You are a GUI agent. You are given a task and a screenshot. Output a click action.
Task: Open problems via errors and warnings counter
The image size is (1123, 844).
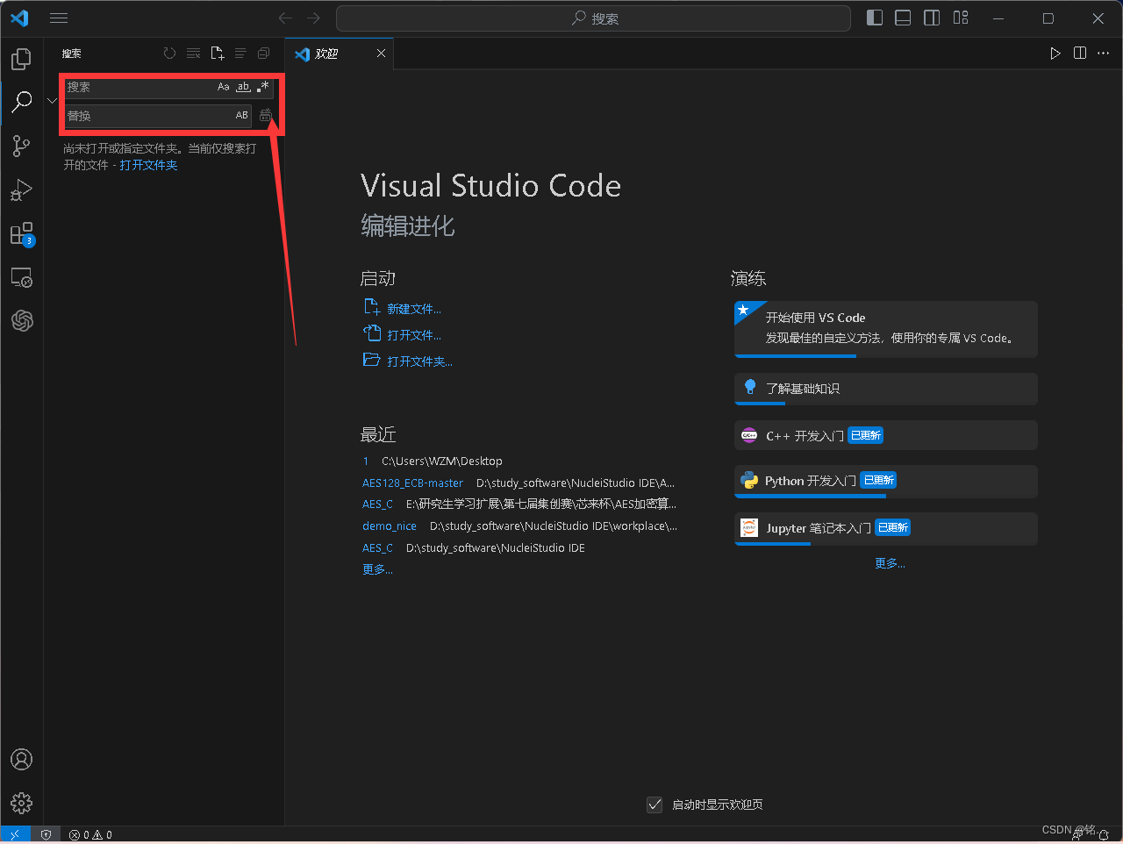pyautogui.click(x=91, y=834)
